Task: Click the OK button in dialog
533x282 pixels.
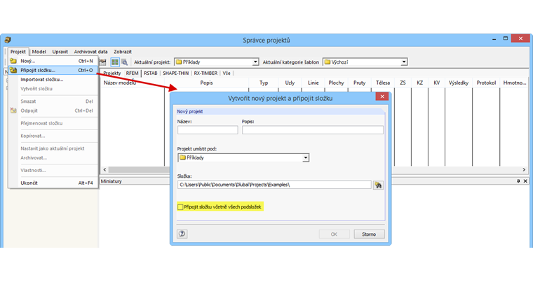Action: [334, 234]
